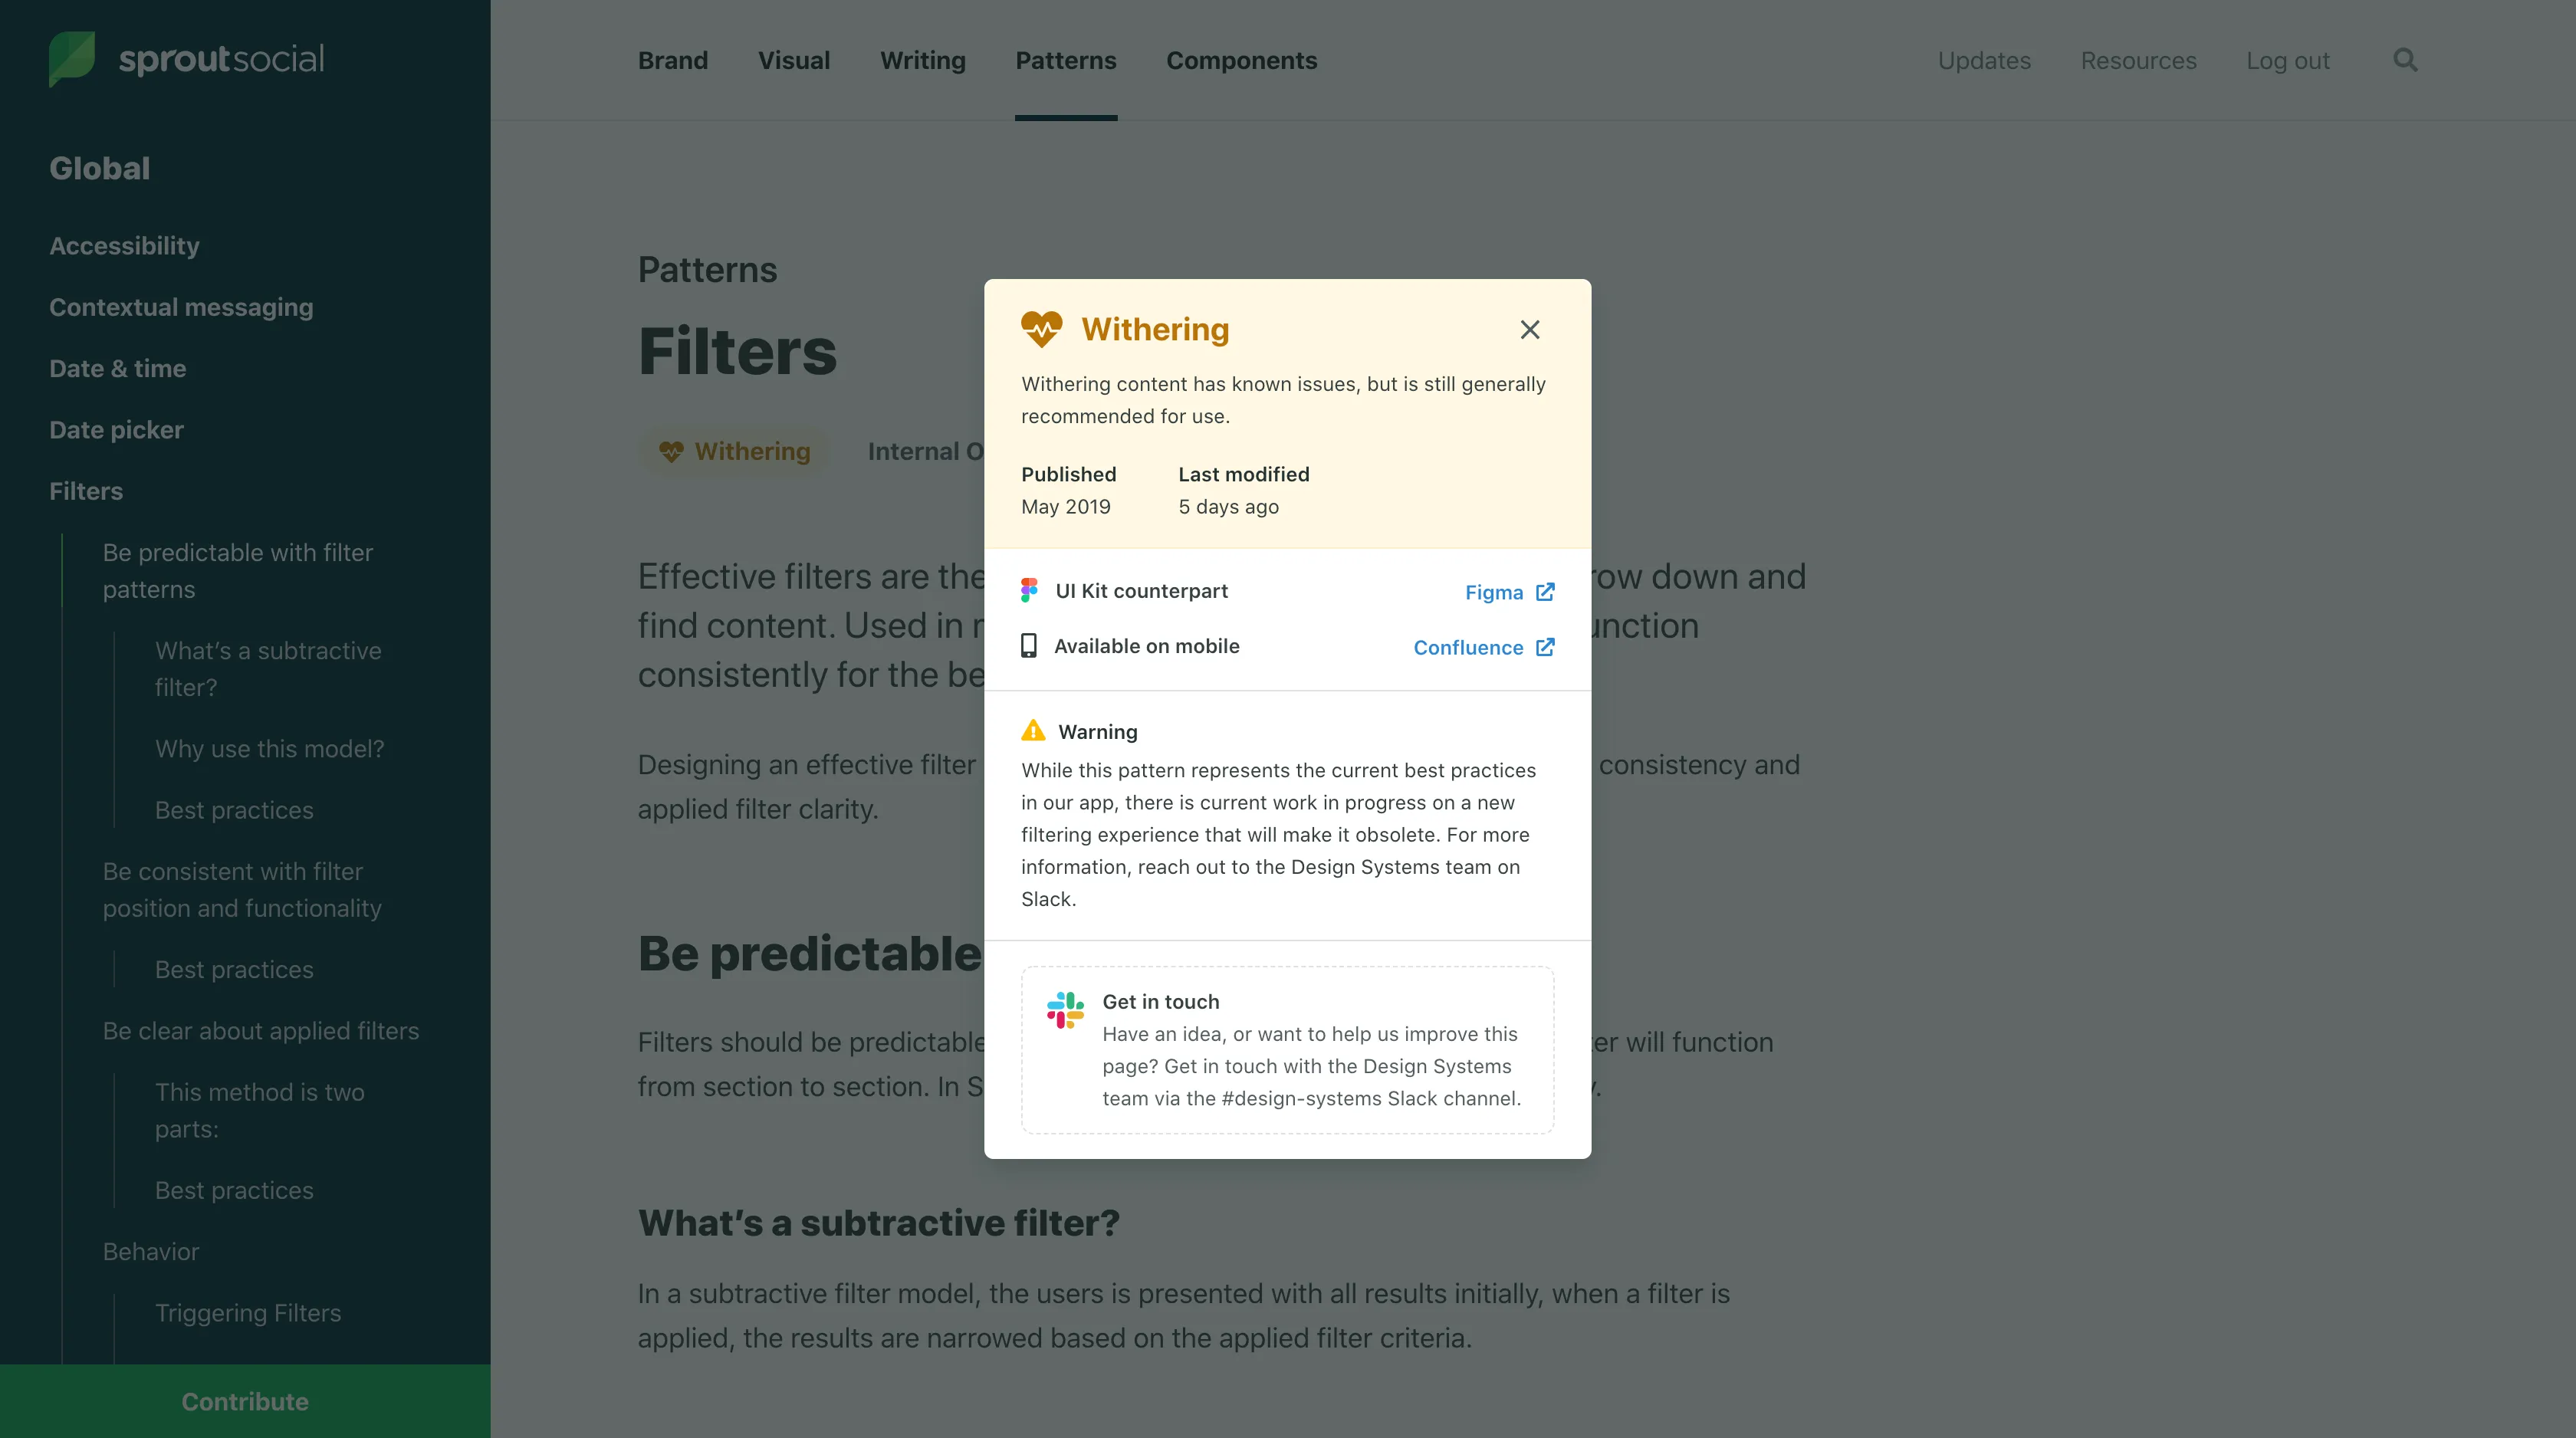Click the mobile phone icon
The height and width of the screenshot is (1438, 2576).
(x=1028, y=646)
